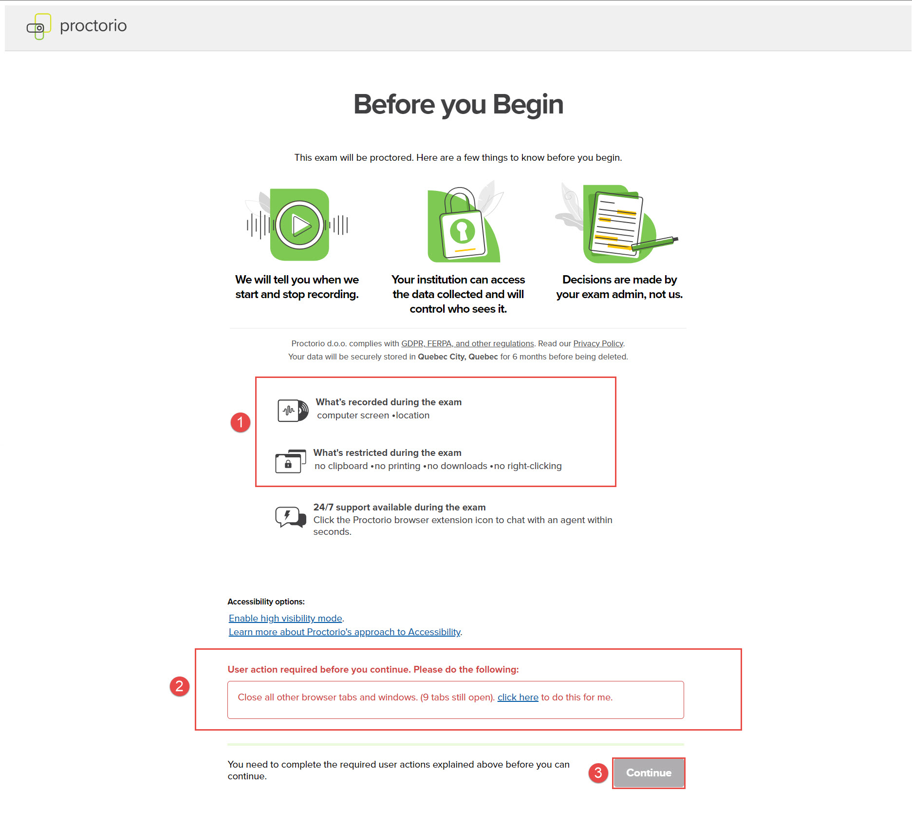Click the highlighted document illustration

[x=617, y=222]
